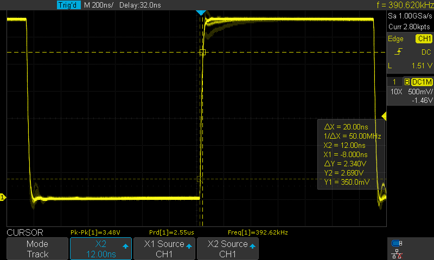Open the X1 Source CH1 selector
The width and height of the screenshot is (434, 260).
(x=164, y=249)
